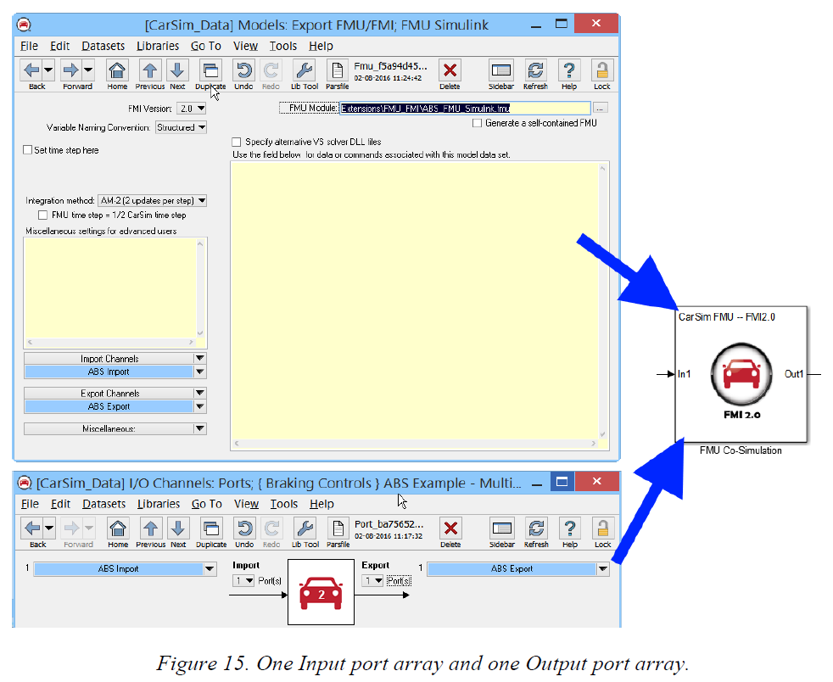The width and height of the screenshot is (833, 682).
Task: Duplicate dataset in Export FMU window
Action: (210, 70)
